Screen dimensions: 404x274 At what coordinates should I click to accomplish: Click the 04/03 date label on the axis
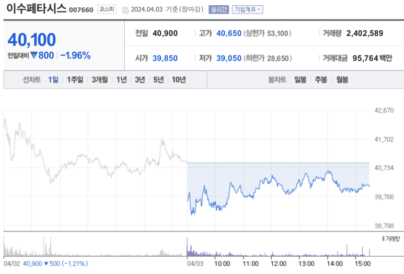(195, 264)
